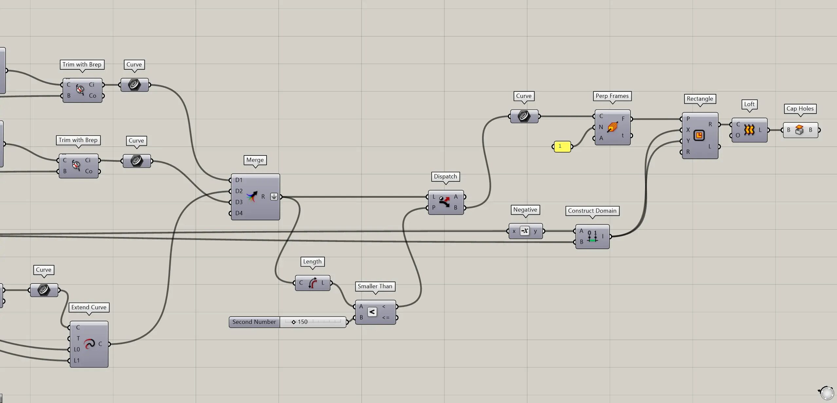Screen dimensions: 837x403
Task: Click Extend Curve L1 input
Action: tap(77, 360)
